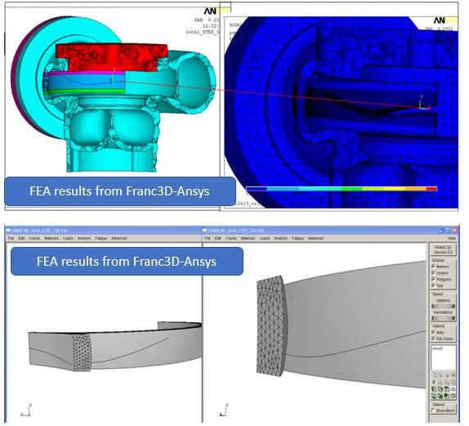The image size is (469, 426).
Task: Click the translations speed slider
Action: 444,318
